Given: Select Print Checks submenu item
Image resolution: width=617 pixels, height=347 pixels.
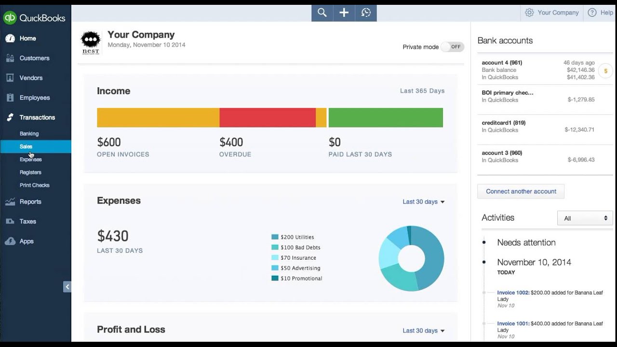Looking at the screenshot, I should click(35, 185).
